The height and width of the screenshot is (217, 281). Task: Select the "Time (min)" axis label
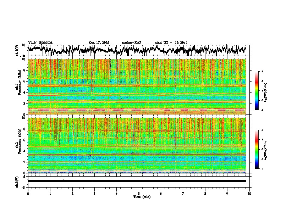coord(142,197)
